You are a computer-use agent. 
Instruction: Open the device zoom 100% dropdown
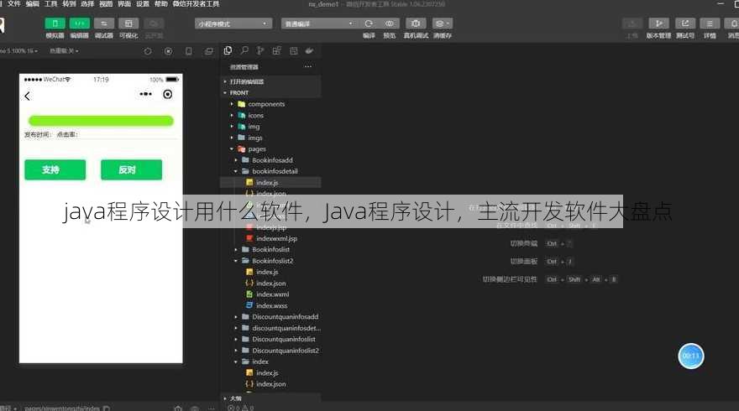(x=18, y=51)
